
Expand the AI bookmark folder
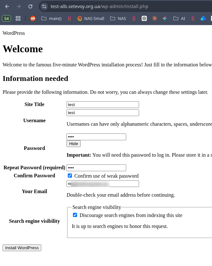(179, 18)
